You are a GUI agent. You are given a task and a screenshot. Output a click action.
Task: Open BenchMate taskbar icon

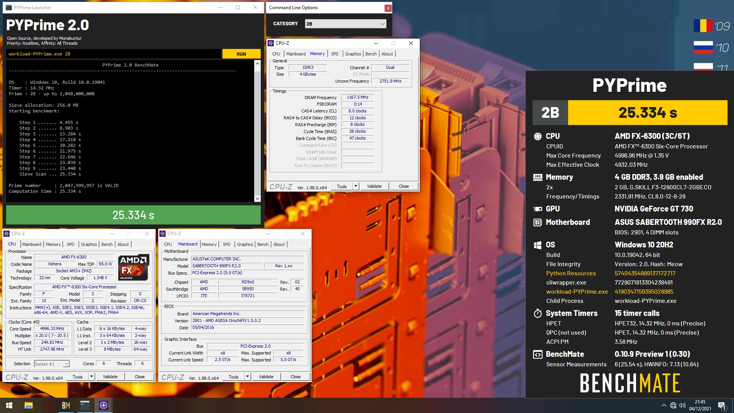click(66, 405)
